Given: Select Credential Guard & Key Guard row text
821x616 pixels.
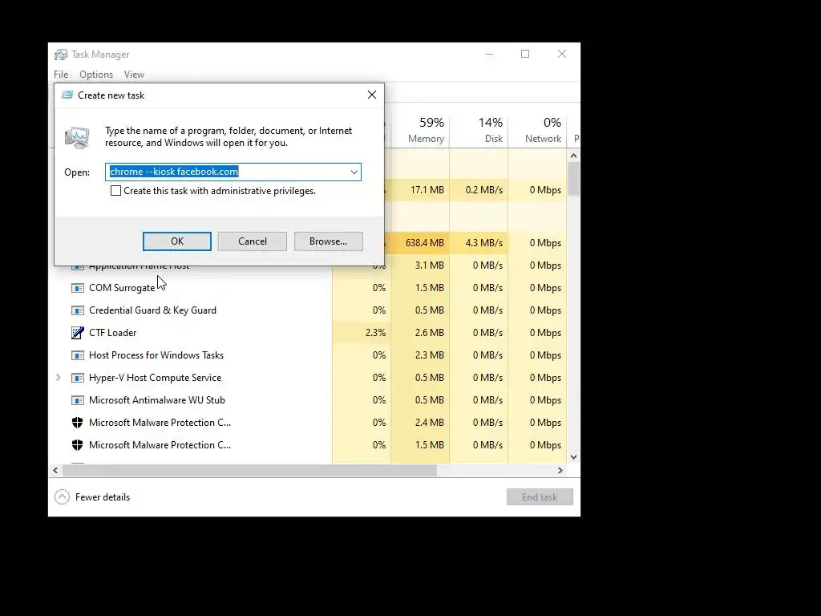Looking at the screenshot, I should pyautogui.click(x=152, y=310).
